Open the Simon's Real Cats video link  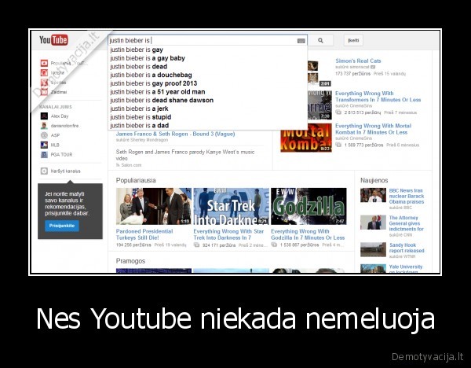pos(358,61)
